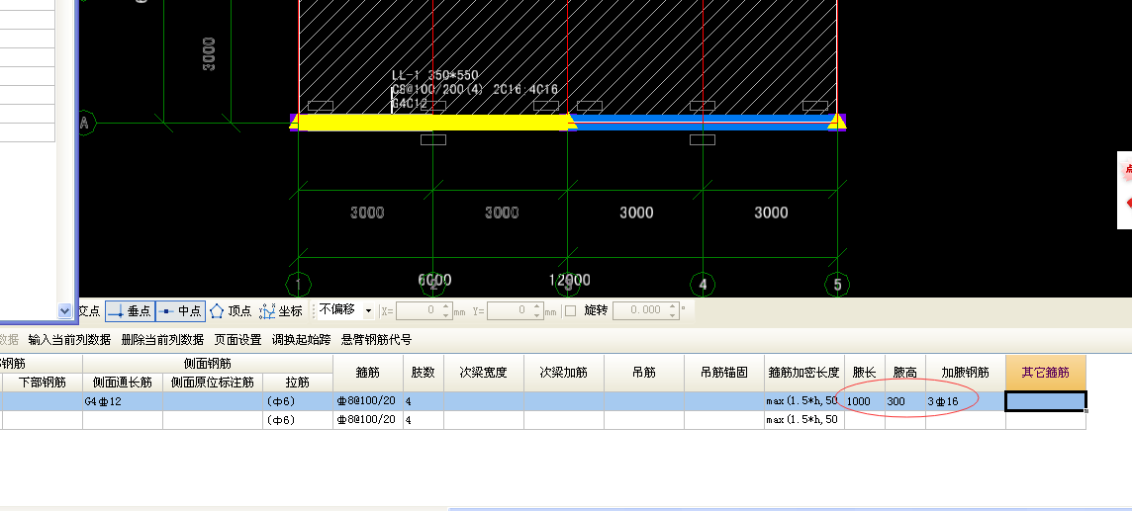Enable the 顶点 vertex snap
Screen dimensions: 1132x511
231,310
